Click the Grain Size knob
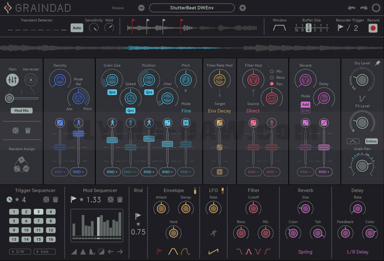The width and height of the screenshot is (384, 261). click(112, 80)
